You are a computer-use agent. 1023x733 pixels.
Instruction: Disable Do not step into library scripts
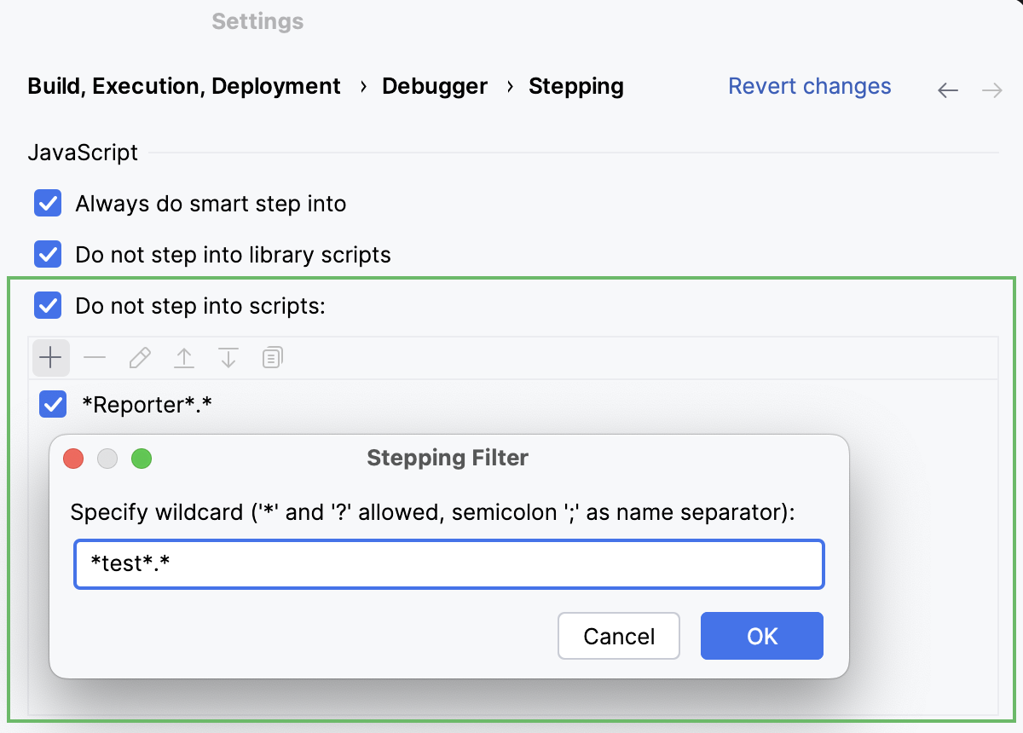tap(48, 254)
